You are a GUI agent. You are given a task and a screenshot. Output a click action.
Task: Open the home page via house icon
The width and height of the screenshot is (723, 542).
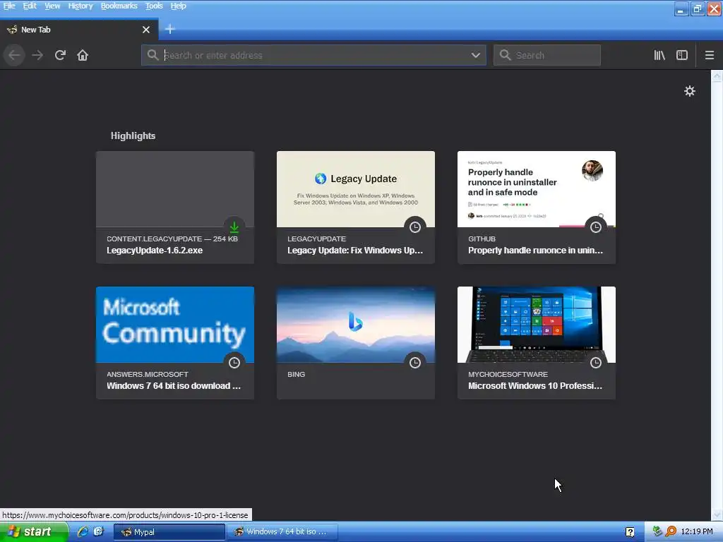[x=83, y=55]
